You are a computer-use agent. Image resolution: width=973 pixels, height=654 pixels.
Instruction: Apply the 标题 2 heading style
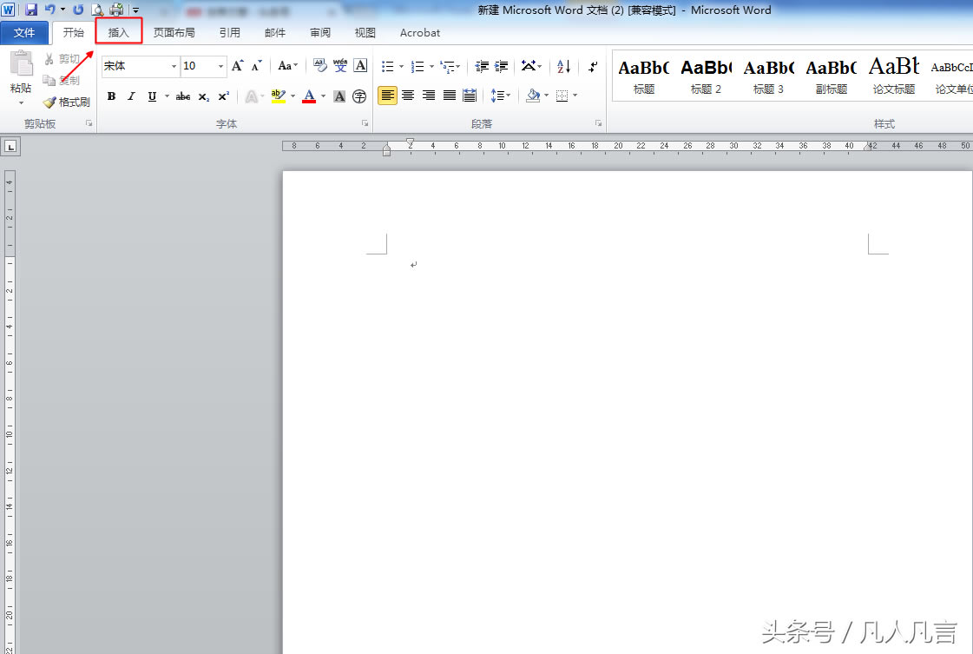pos(706,76)
